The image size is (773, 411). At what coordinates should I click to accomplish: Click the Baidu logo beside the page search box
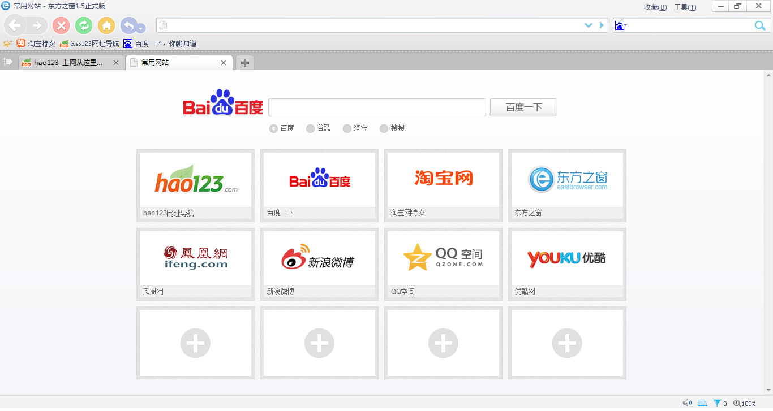click(x=223, y=102)
